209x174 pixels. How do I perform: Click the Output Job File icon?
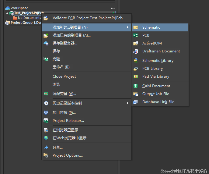click(136, 94)
